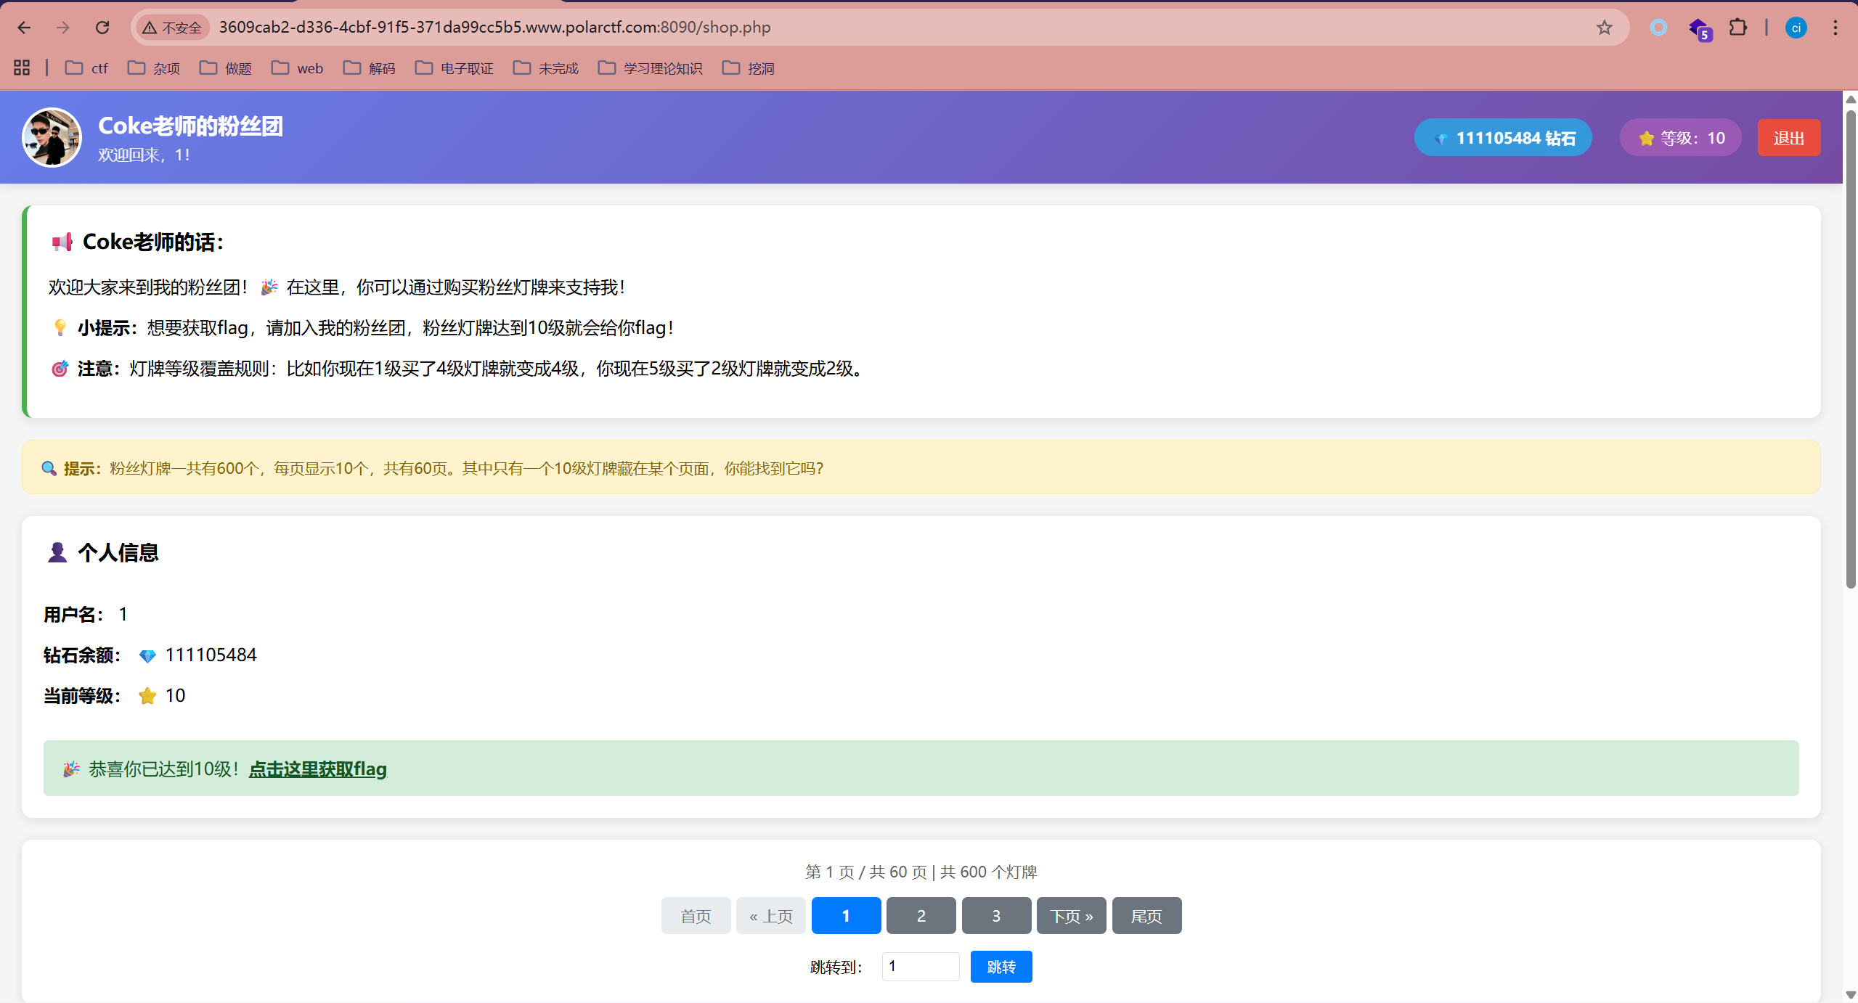Go to page 3 of badges
1858x1003 pixels.
(996, 916)
